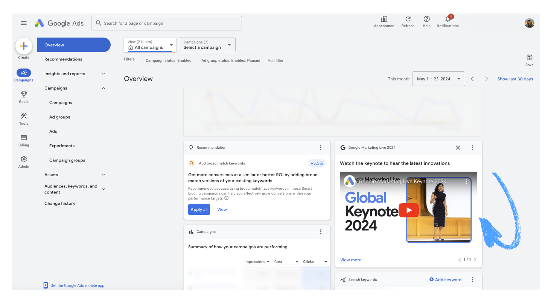The image size is (554, 302).
Task: Collapse the Campaigns sidebar section
Action: tap(103, 88)
